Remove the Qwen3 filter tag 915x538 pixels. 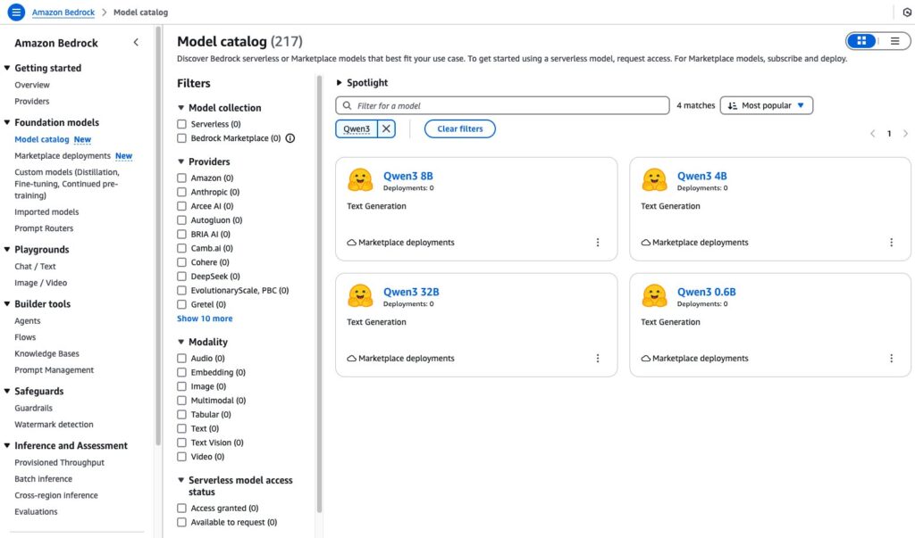386,128
